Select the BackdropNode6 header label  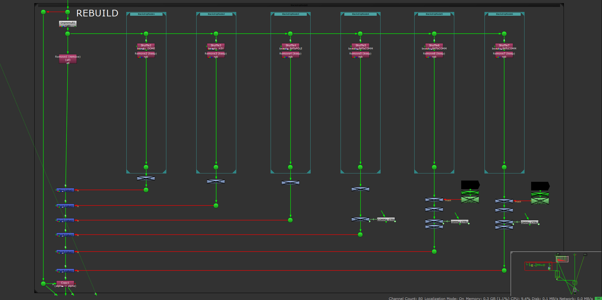504,14
